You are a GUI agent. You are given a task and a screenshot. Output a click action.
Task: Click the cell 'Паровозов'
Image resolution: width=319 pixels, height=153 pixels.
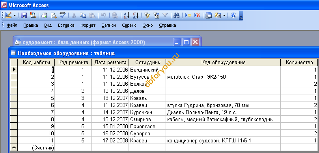tap(147, 126)
